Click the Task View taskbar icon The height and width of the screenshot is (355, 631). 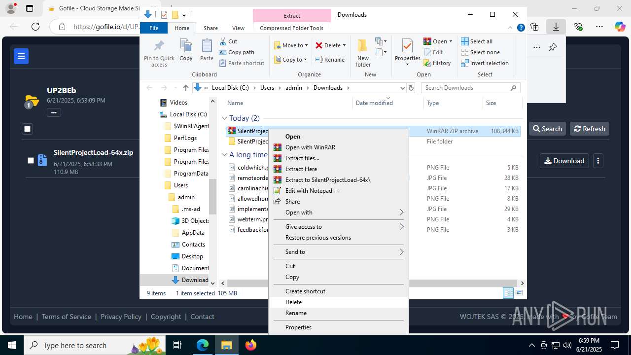[177, 345]
